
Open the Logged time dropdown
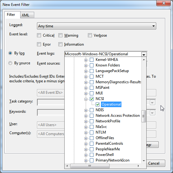[96, 26]
